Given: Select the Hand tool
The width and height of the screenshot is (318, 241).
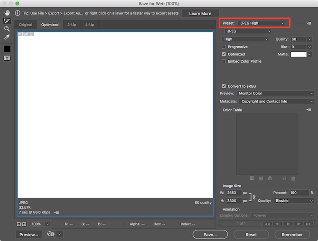Looking at the screenshot, I should 7,13.
